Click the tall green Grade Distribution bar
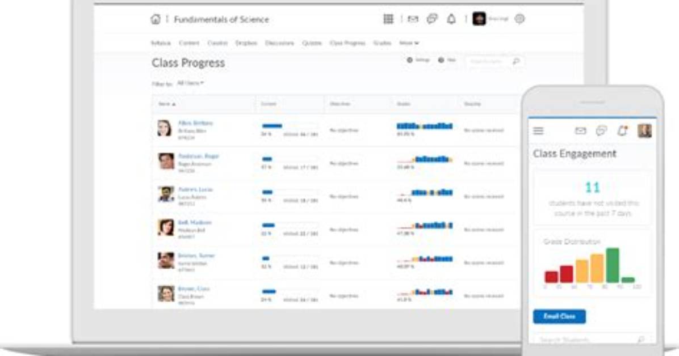 pyautogui.click(x=613, y=265)
